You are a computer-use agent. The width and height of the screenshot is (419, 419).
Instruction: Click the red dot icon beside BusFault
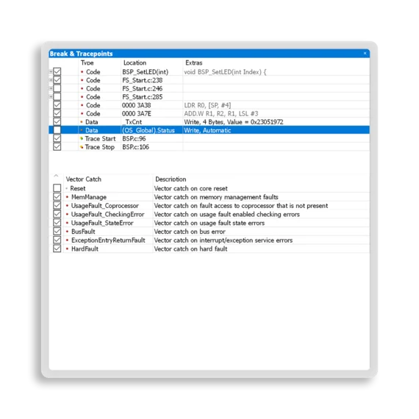pyautogui.click(x=67, y=232)
